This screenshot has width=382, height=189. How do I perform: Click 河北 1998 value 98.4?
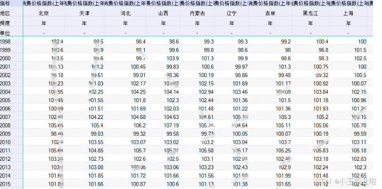click(141, 42)
